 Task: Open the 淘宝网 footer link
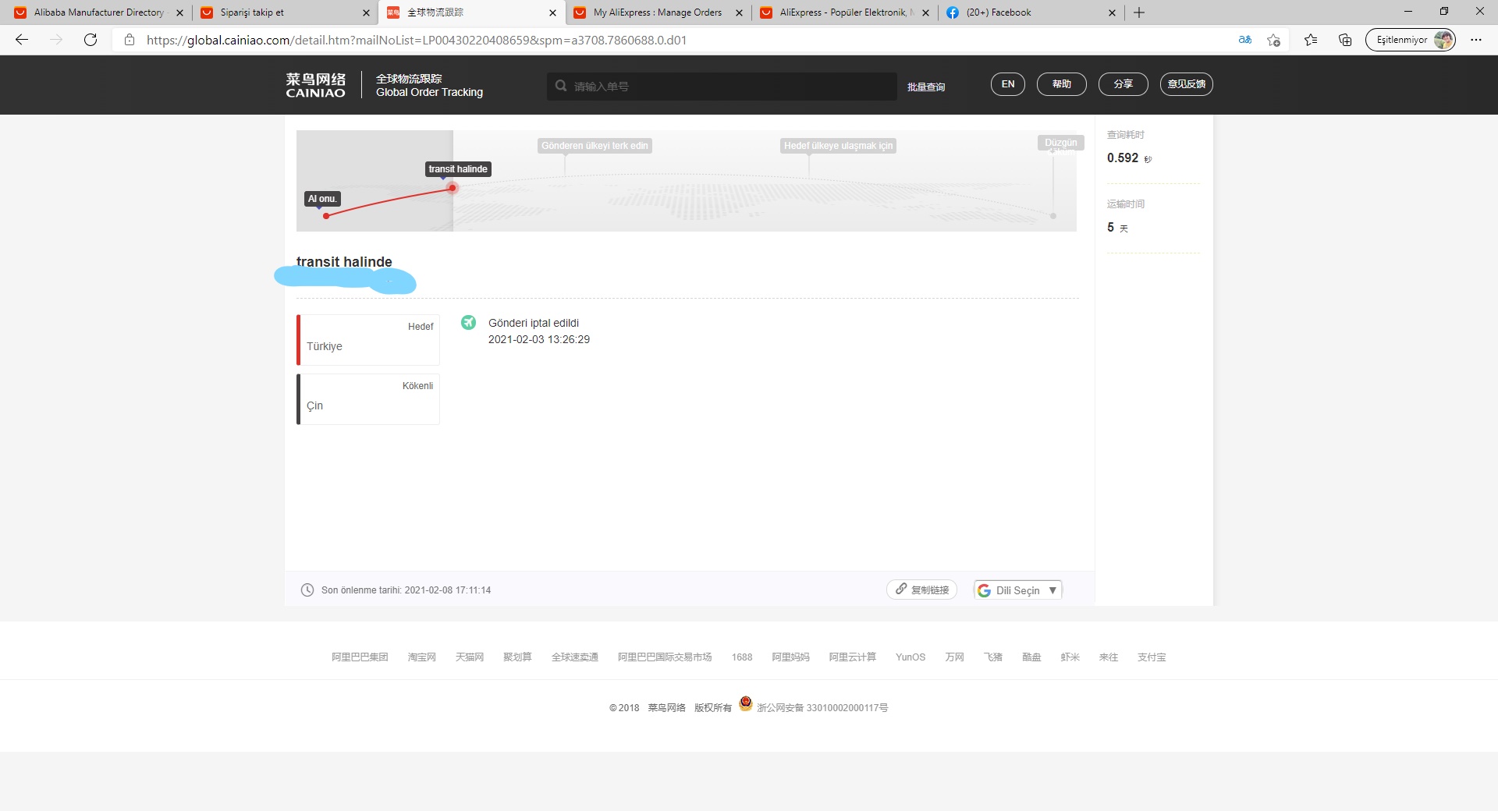point(422,657)
